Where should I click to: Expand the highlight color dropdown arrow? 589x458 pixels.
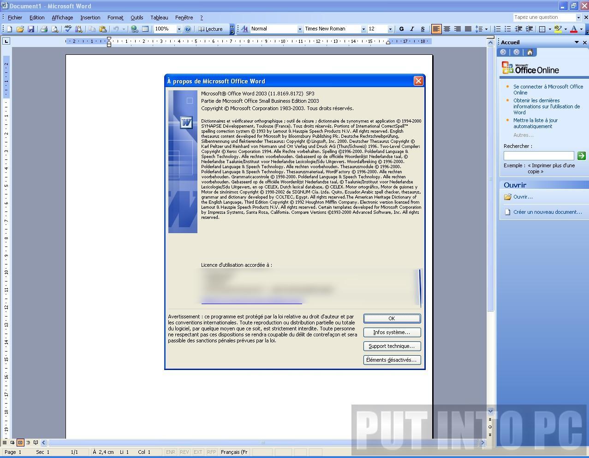(565, 29)
